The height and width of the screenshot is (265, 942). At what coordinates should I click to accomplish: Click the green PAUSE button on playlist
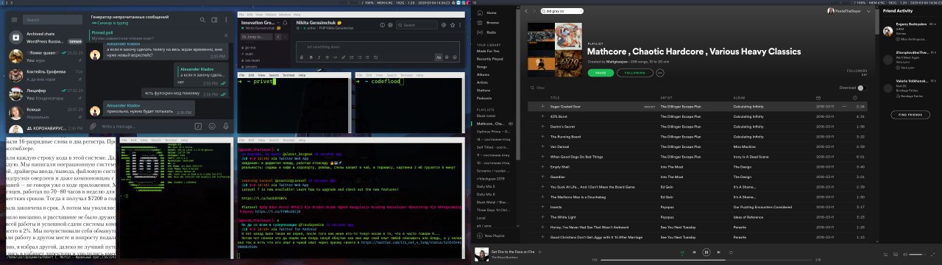click(601, 73)
